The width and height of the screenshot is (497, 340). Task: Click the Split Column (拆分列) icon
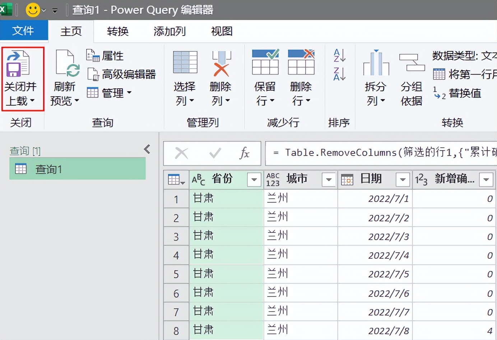376,63
